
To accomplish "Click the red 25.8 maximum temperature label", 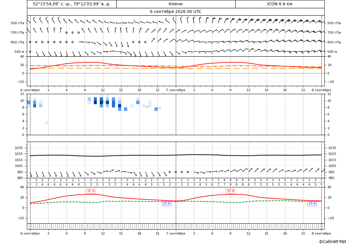I will click(x=230, y=191).
